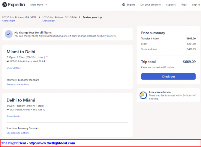Click the Expedia logo

pyautogui.click(x=13, y=4)
